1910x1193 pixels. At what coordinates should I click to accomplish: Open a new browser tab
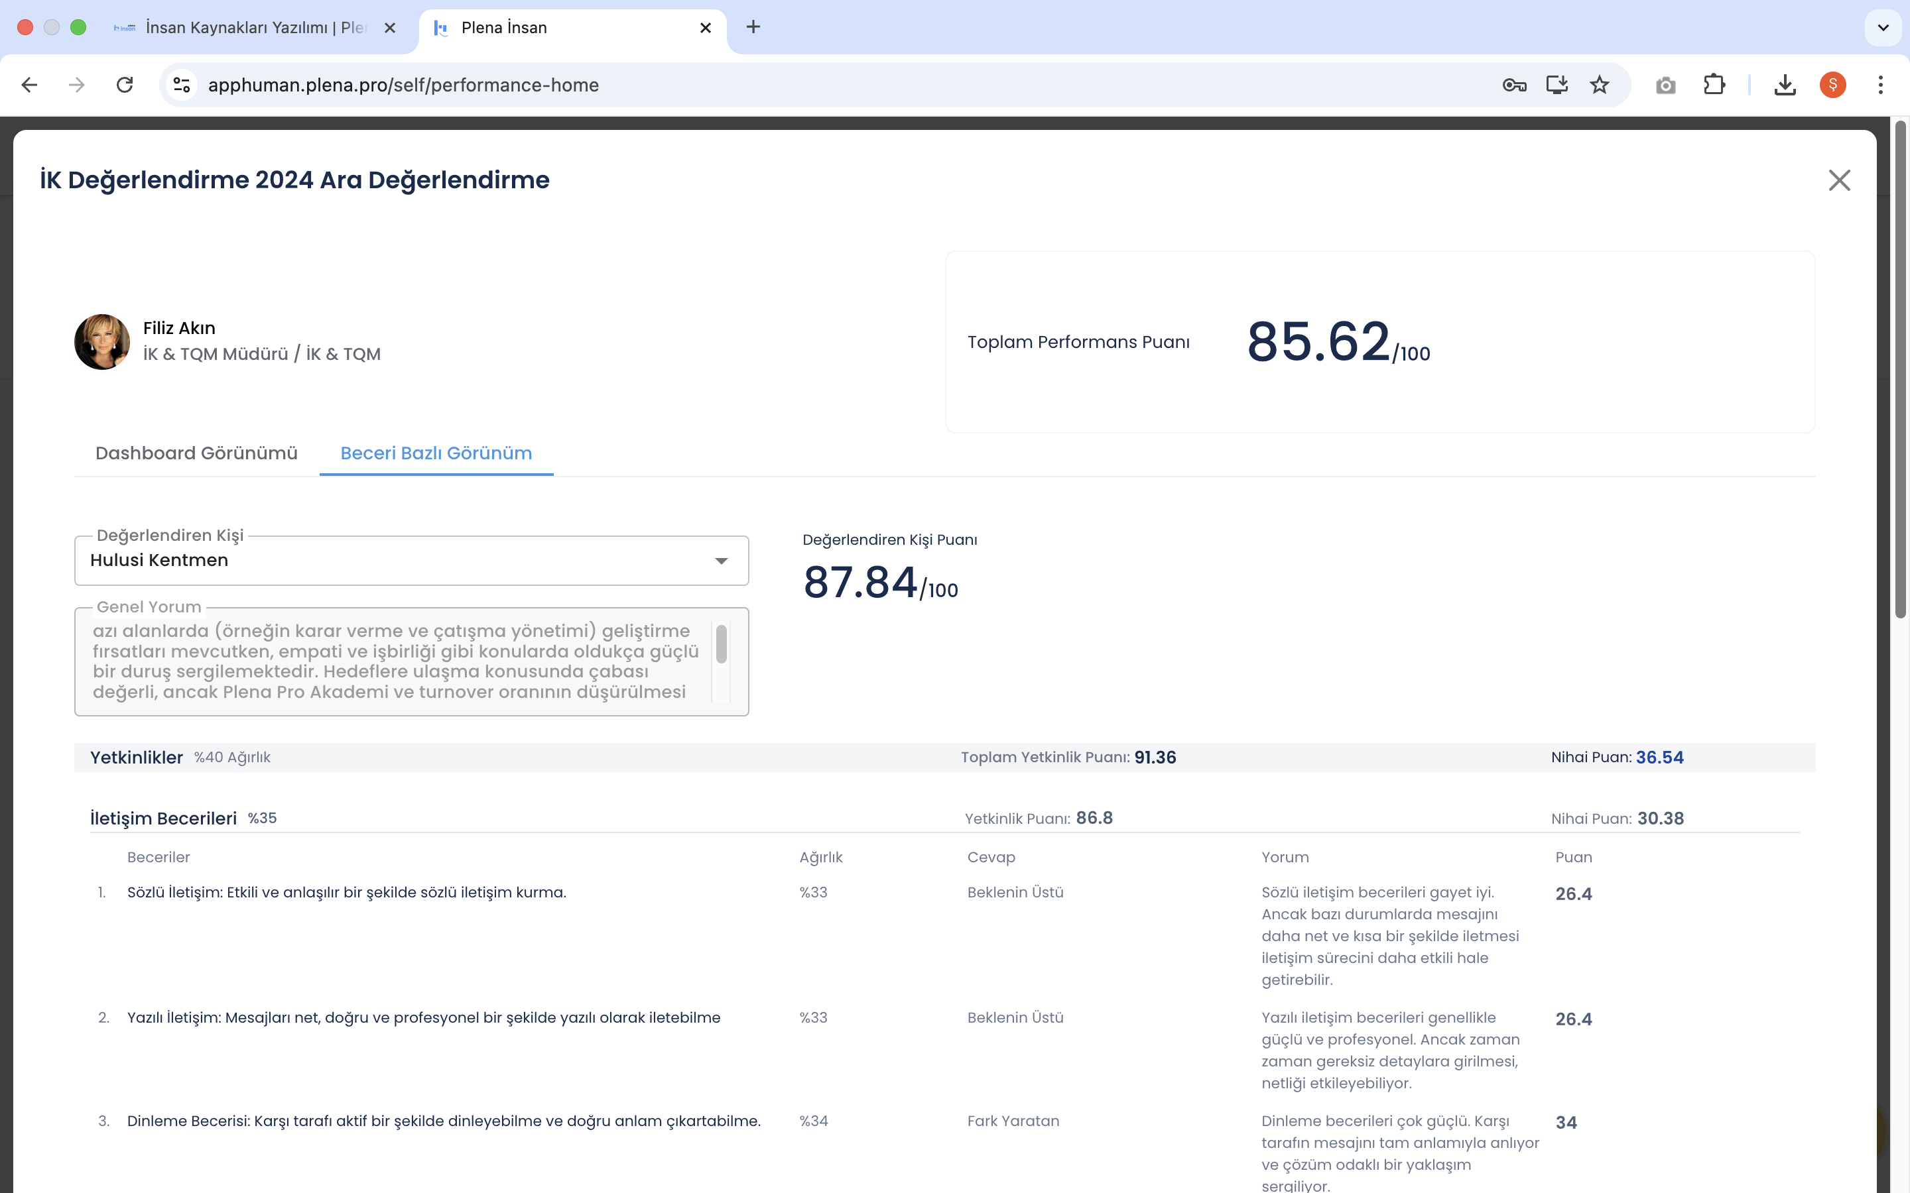click(753, 28)
